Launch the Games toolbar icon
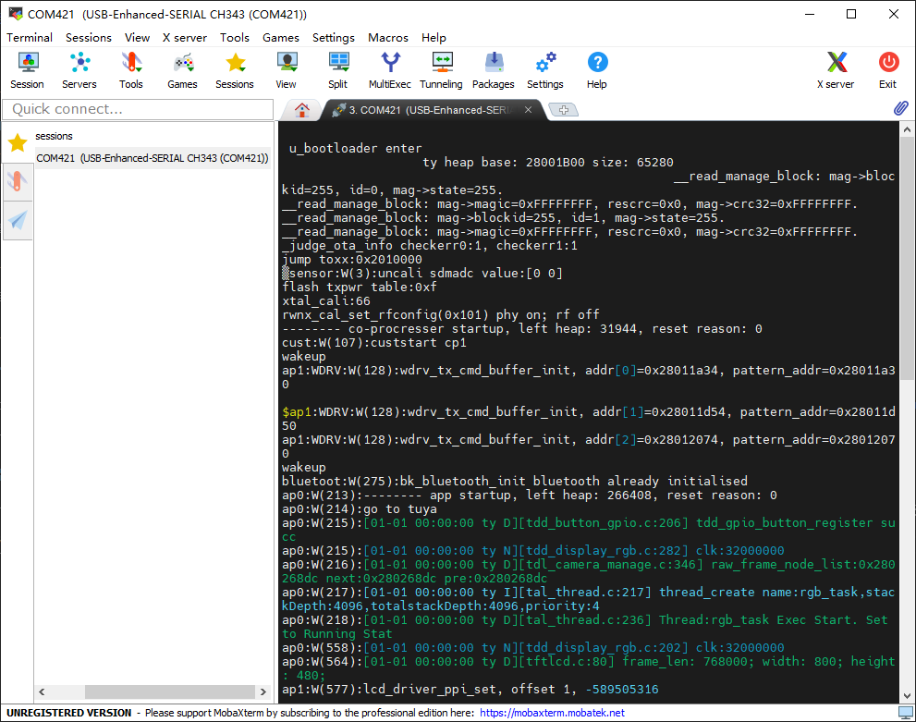Screen dimensions: 916x722 182,70
